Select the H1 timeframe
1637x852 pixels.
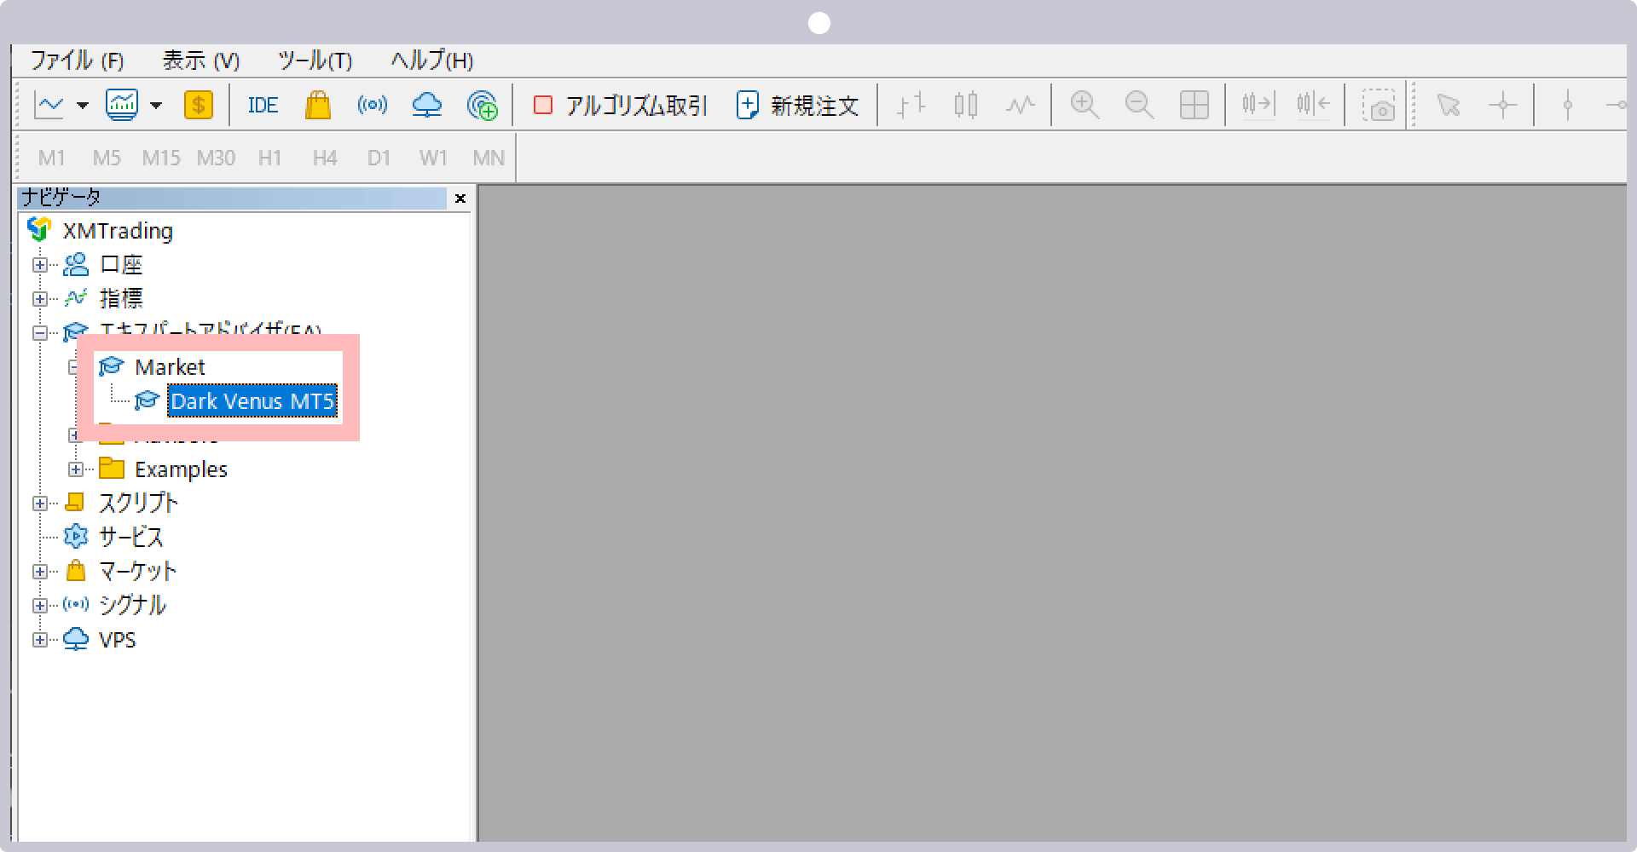pos(270,158)
